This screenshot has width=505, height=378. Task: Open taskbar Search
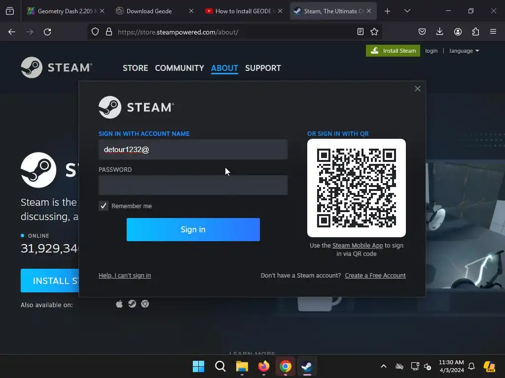click(220, 366)
